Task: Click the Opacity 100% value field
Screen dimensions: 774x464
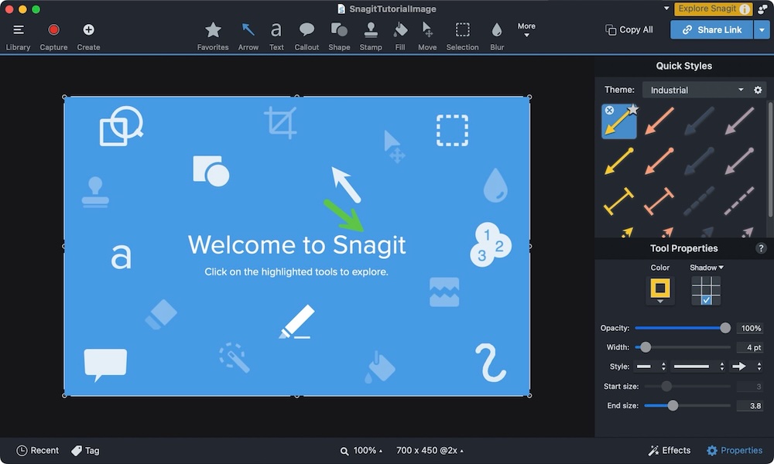Action: [750, 328]
